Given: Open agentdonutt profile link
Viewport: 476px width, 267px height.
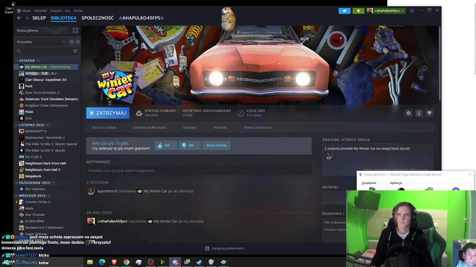Looking at the screenshot, I should point(107,191).
